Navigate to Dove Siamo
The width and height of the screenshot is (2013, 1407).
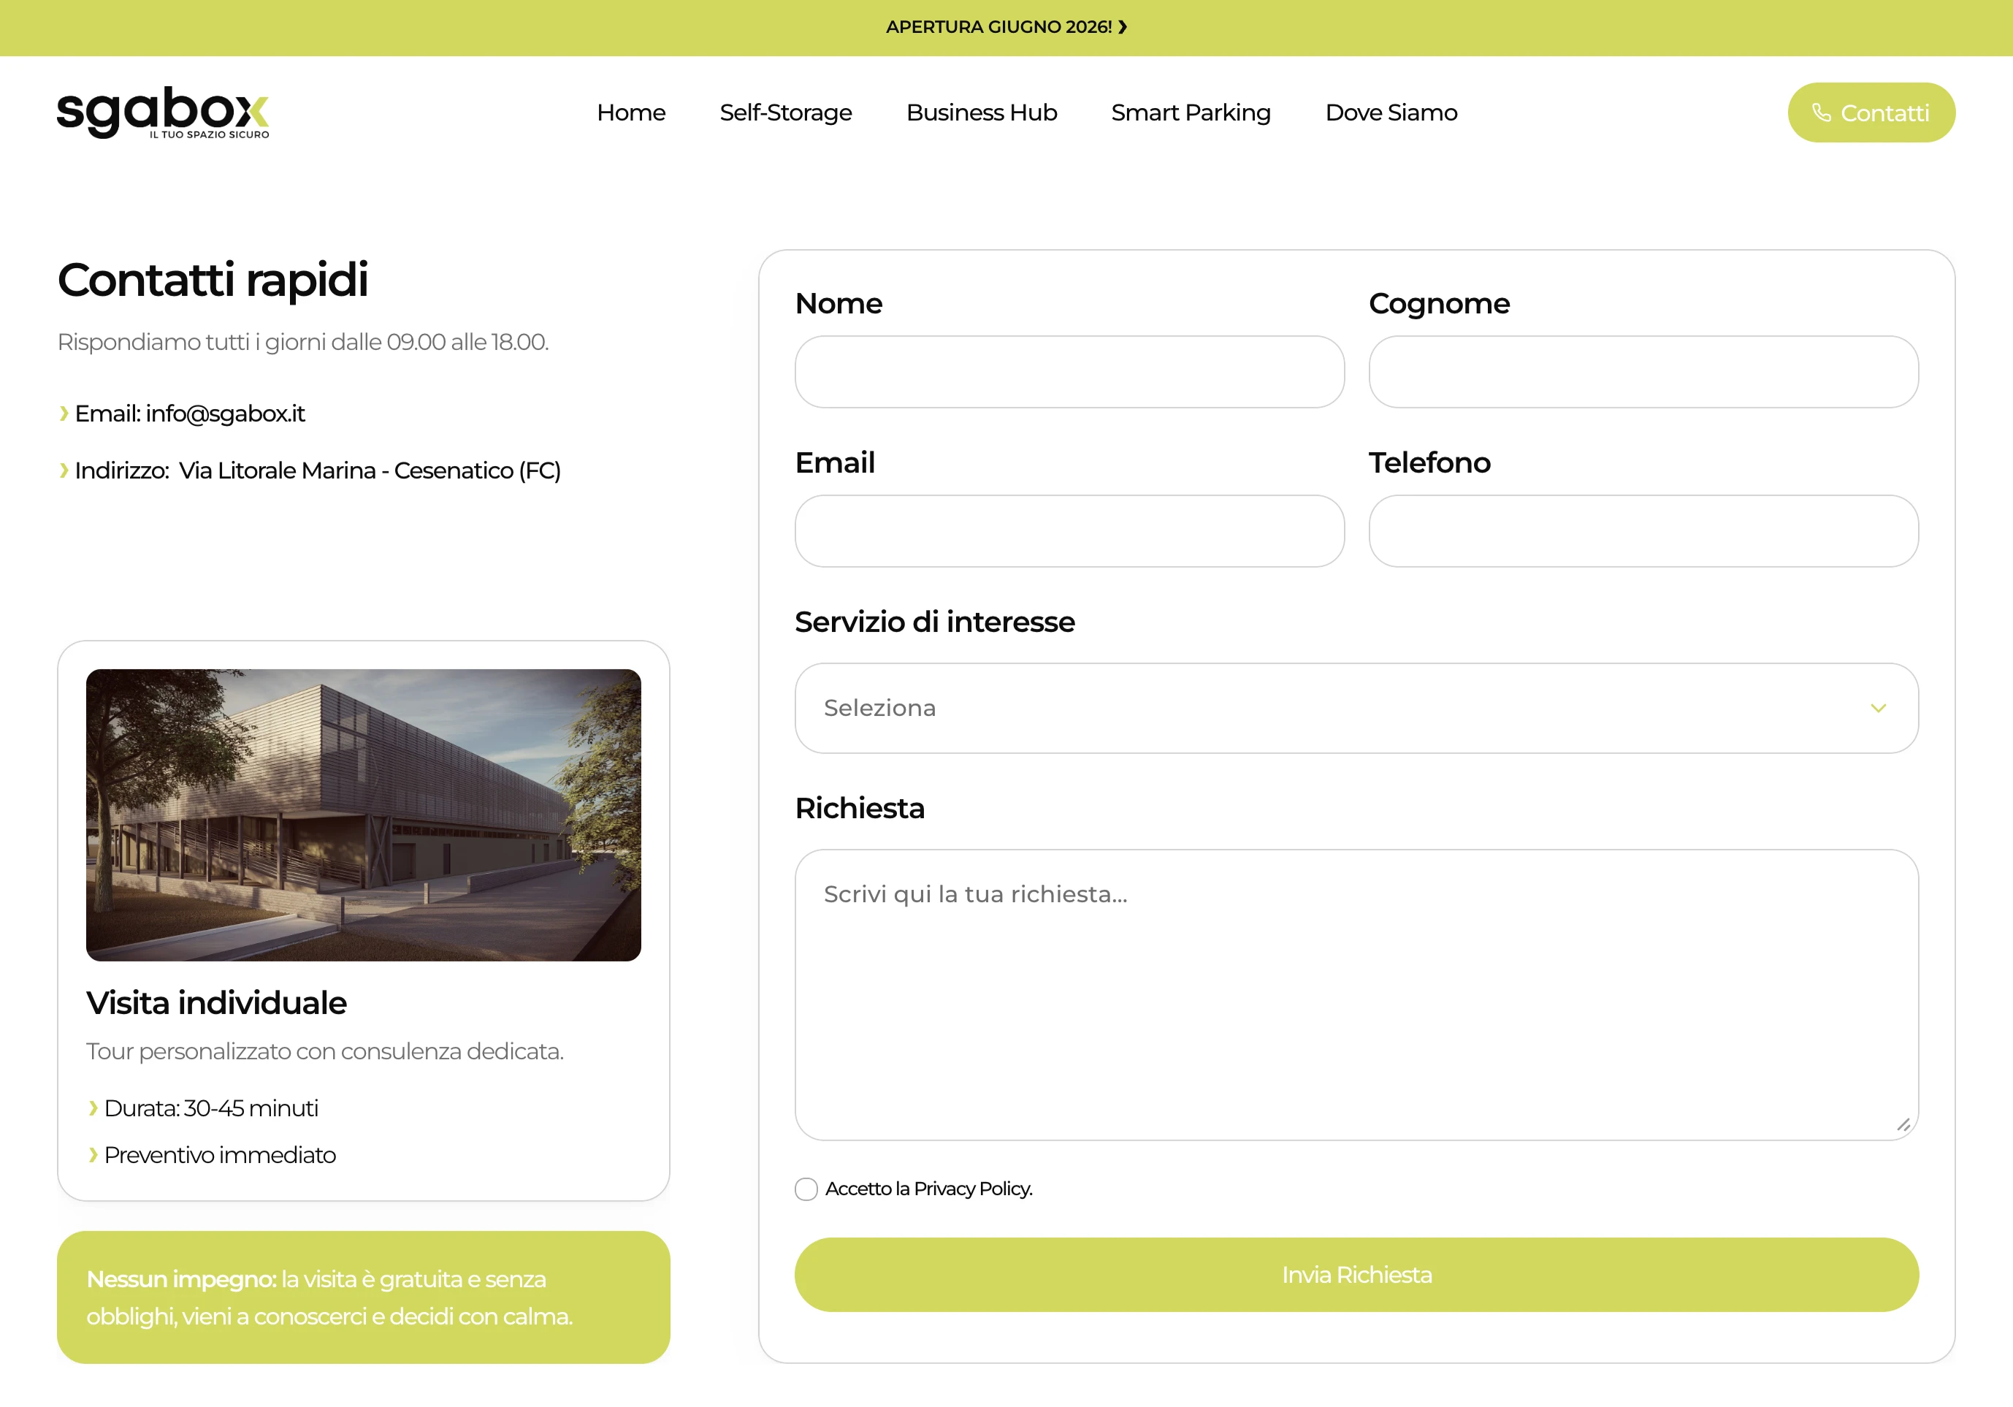pos(1391,113)
